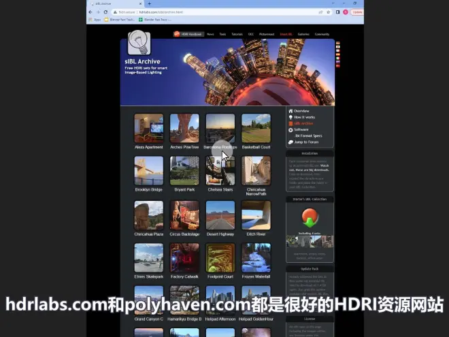449x337 pixels.
Task: Click the Not secure warning icon
Action: [x=115, y=12]
